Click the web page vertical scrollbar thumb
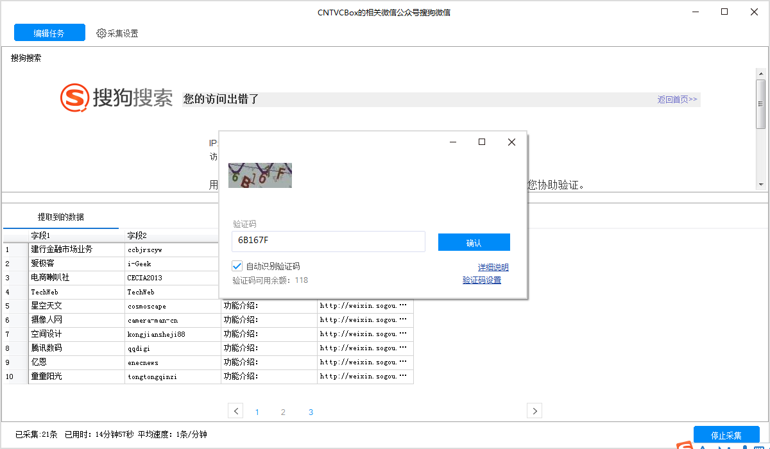 coord(761,103)
